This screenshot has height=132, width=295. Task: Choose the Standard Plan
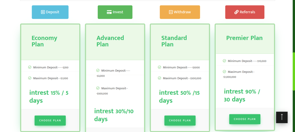pos(180,121)
